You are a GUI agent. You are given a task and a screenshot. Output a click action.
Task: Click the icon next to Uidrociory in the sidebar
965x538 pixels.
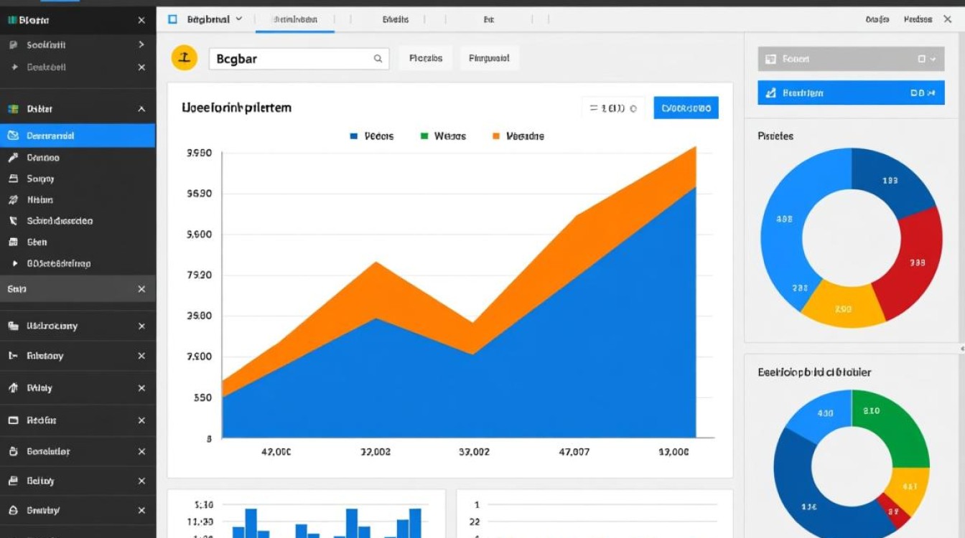[x=12, y=326]
